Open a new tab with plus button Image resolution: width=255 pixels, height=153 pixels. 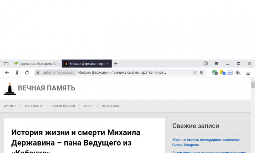(115, 64)
